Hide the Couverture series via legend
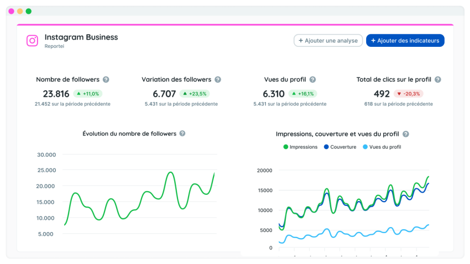The width and height of the screenshot is (470, 264). tap(340, 147)
